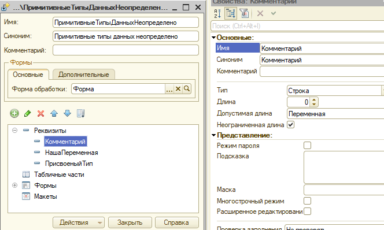This screenshot has height=230, width=384.
Task: Click the properties filter icon
Action: [244, 13]
